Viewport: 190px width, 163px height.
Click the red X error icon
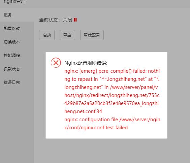click(56, 63)
